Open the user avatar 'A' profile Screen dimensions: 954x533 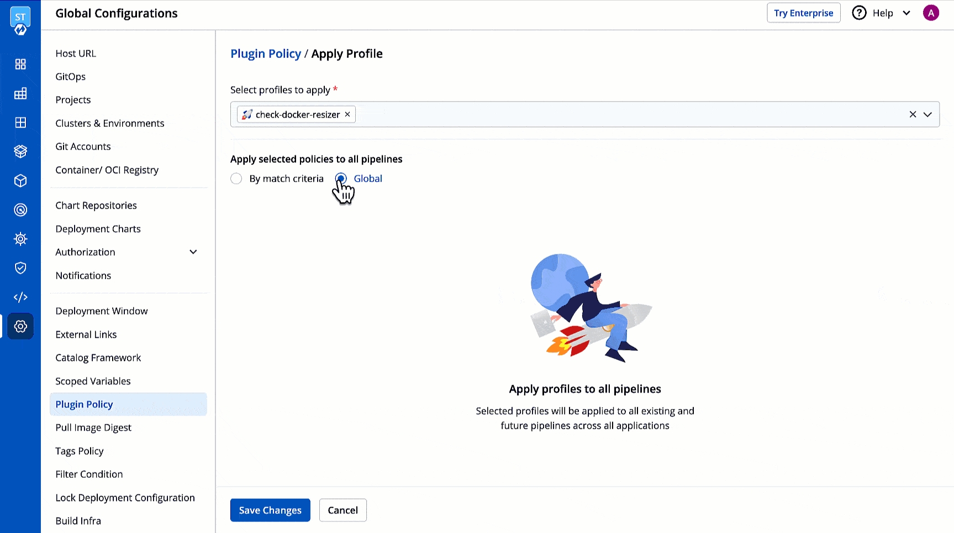931,13
